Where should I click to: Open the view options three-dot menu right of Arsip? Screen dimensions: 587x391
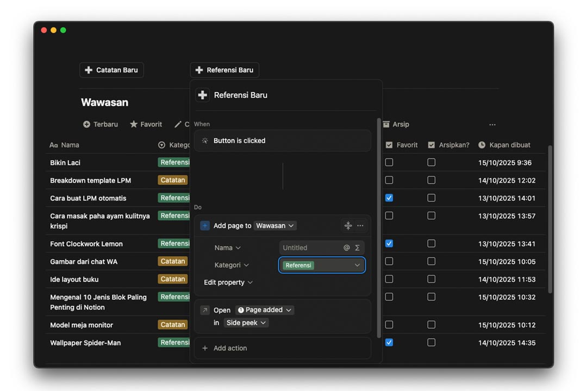492,124
